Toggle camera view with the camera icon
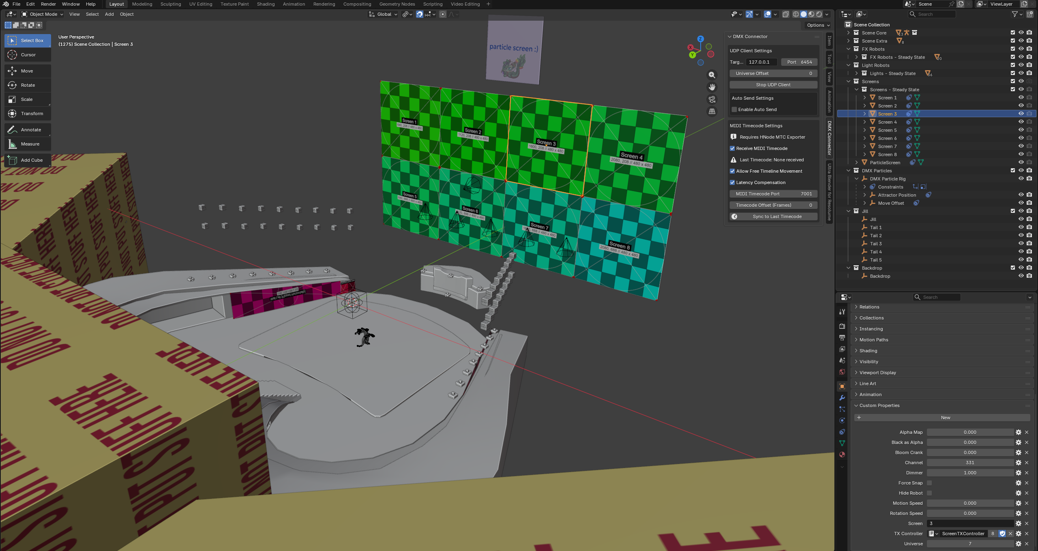 (712, 99)
